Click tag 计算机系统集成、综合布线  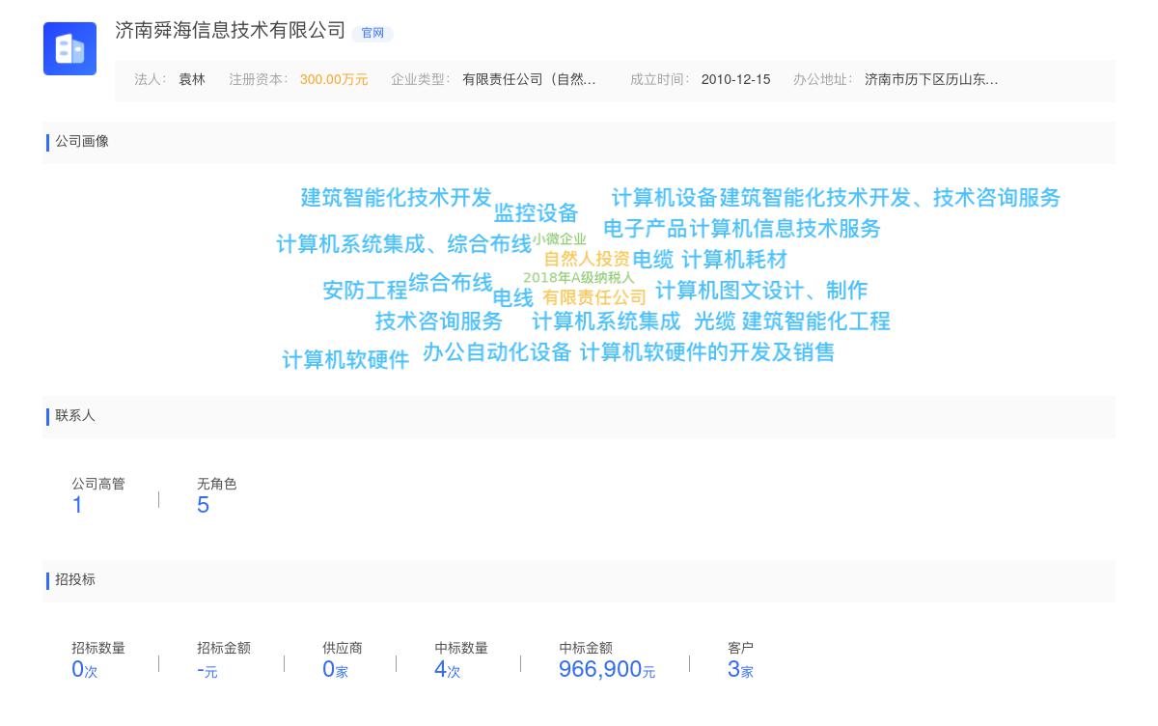(404, 244)
